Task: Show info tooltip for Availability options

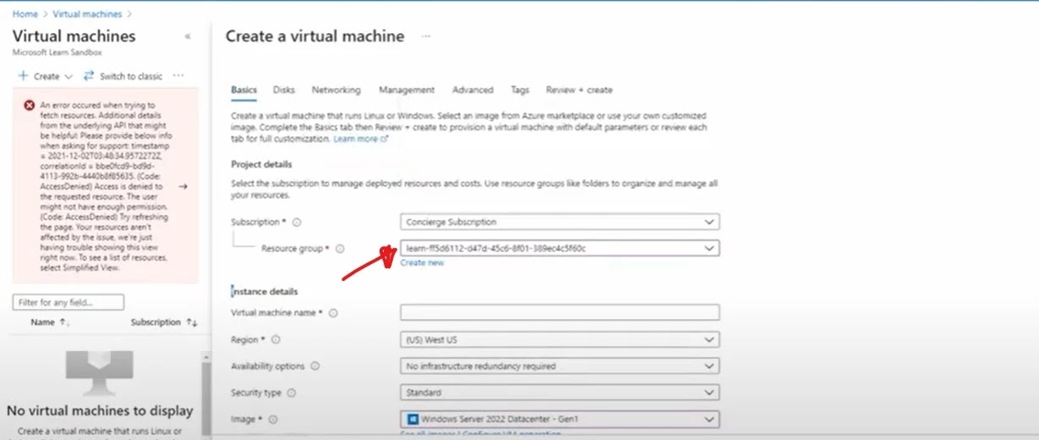Action: point(314,366)
